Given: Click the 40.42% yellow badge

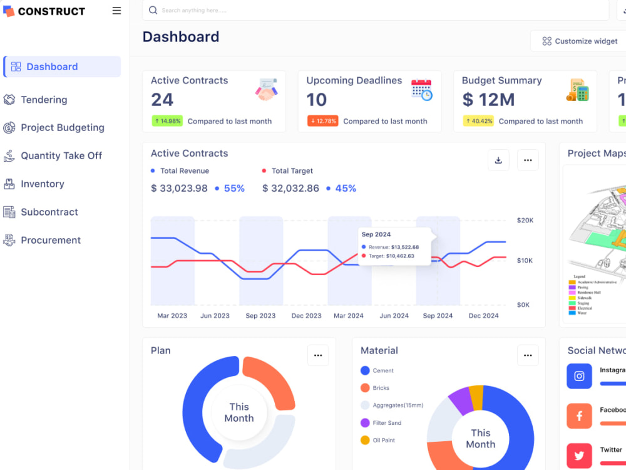Looking at the screenshot, I should [478, 121].
